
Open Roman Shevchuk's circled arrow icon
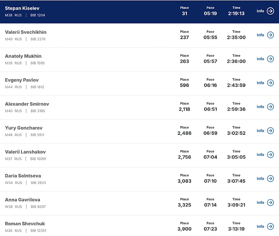tap(270, 226)
